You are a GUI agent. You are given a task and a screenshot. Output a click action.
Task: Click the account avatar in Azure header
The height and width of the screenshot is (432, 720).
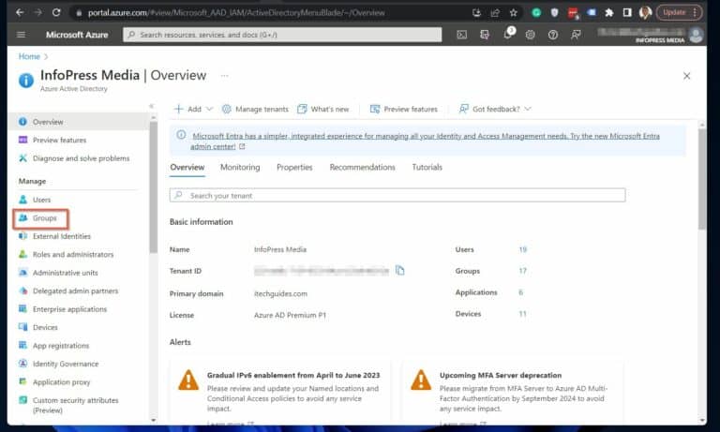(697, 35)
